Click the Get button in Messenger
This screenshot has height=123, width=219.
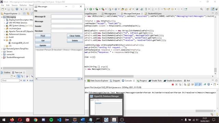tap(43, 41)
